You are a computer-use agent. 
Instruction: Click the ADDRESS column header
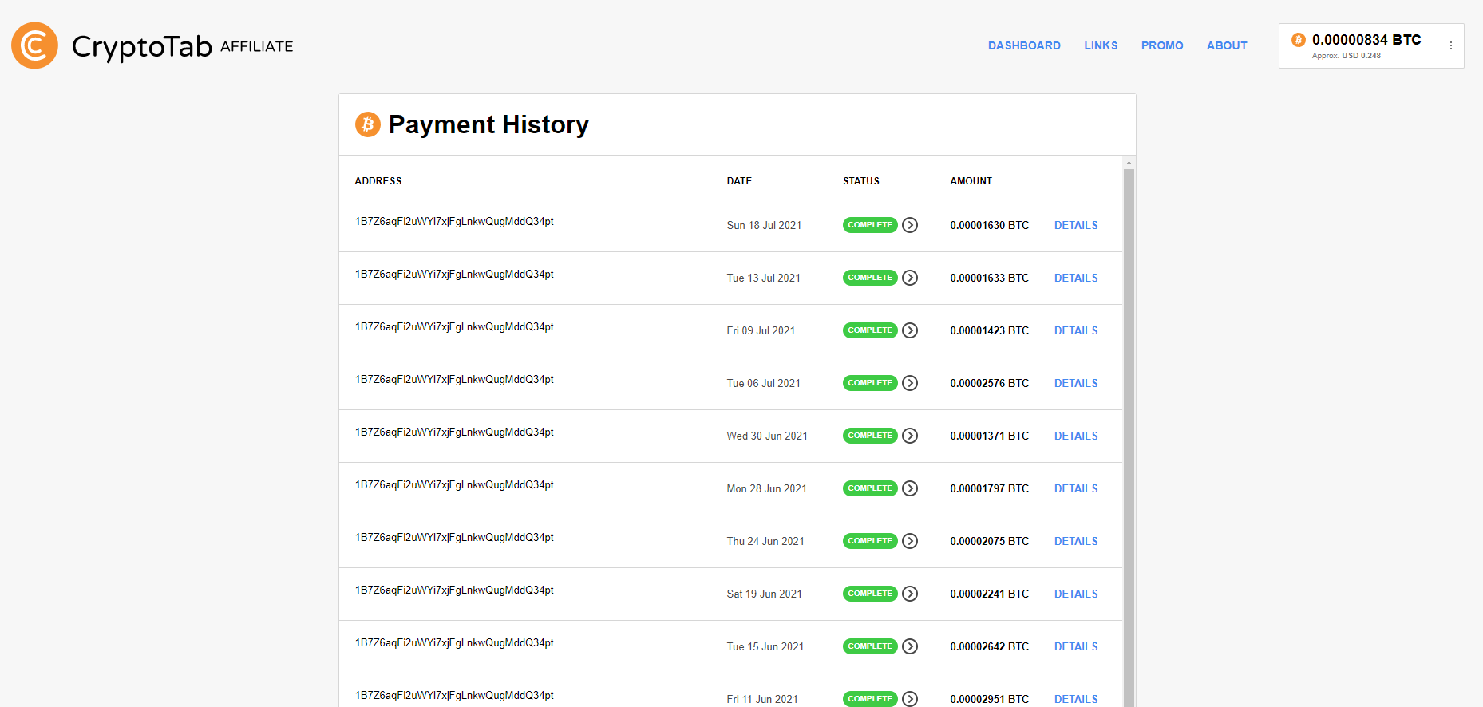click(378, 181)
